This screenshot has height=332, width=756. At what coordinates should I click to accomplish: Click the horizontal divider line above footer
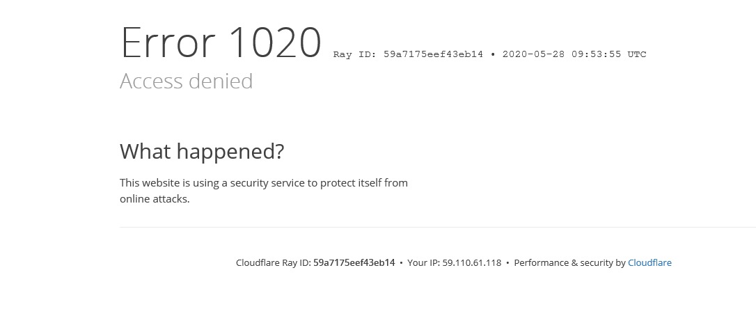pyautogui.click(x=438, y=227)
